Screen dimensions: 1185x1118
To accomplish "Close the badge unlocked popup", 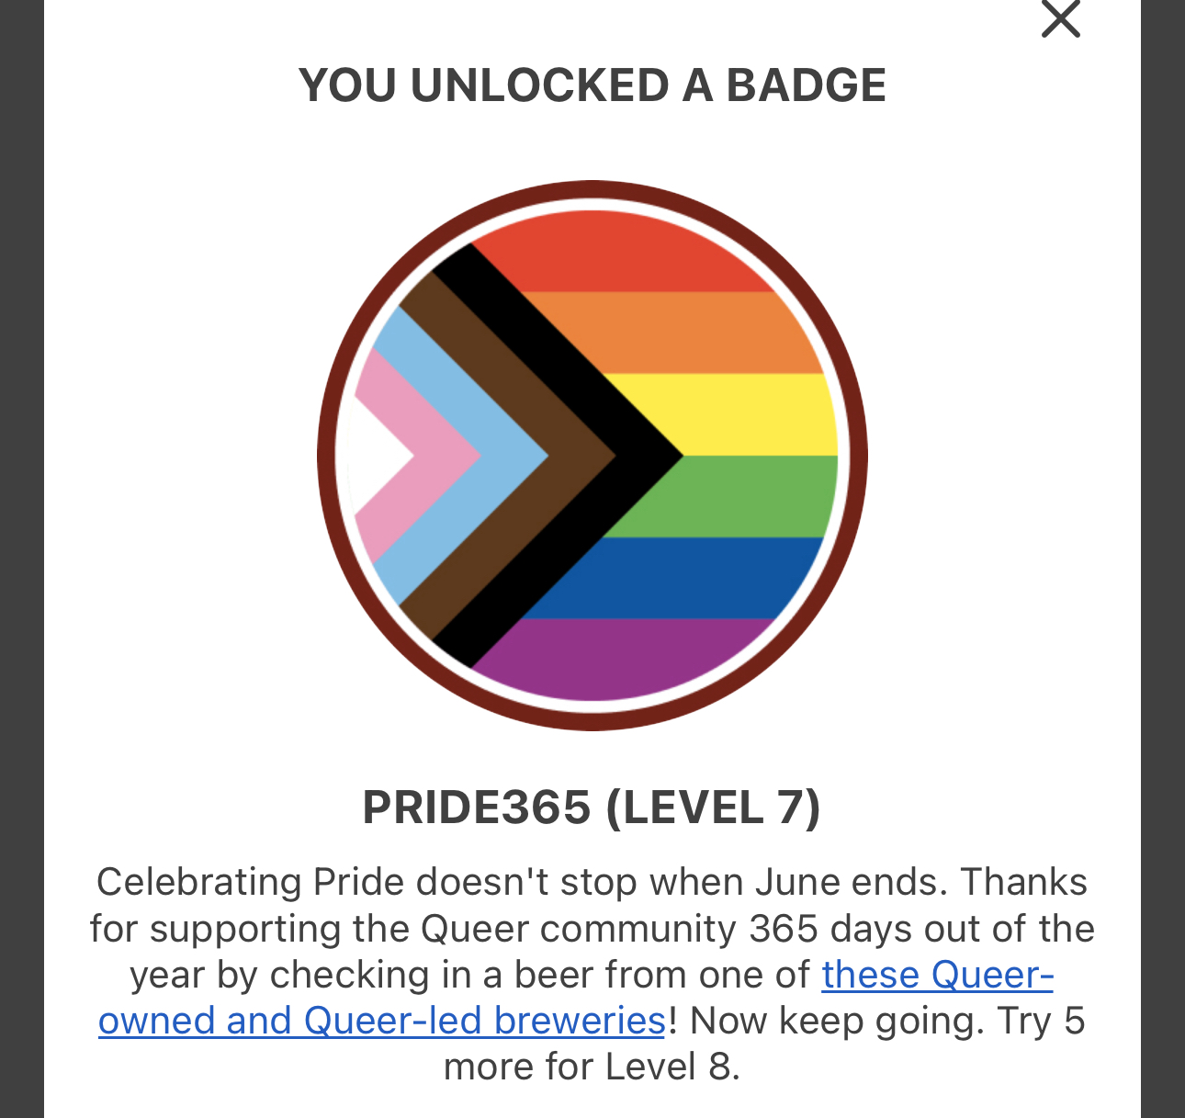I will (1060, 18).
